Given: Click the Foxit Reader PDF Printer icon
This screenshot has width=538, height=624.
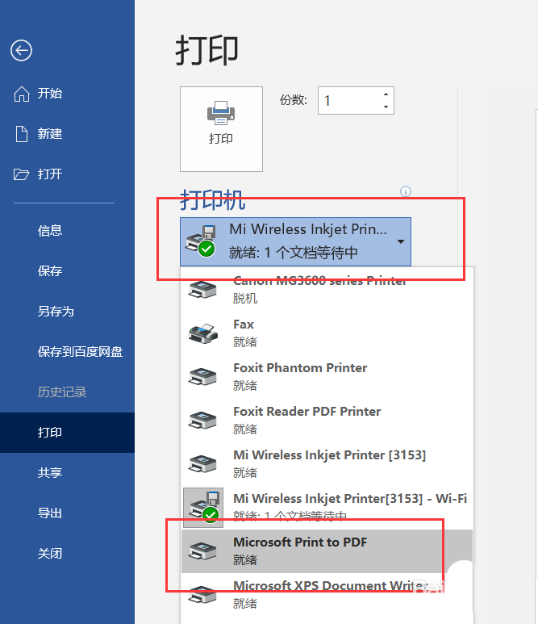Looking at the screenshot, I should point(202,421).
